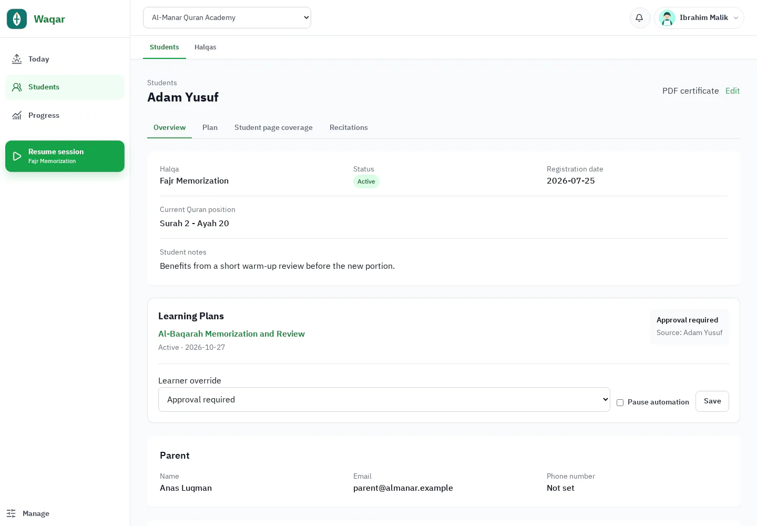Viewport: 757px width, 526px height.
Task: Open Today via its sunrise icon
Action: [x=17, y=59]
